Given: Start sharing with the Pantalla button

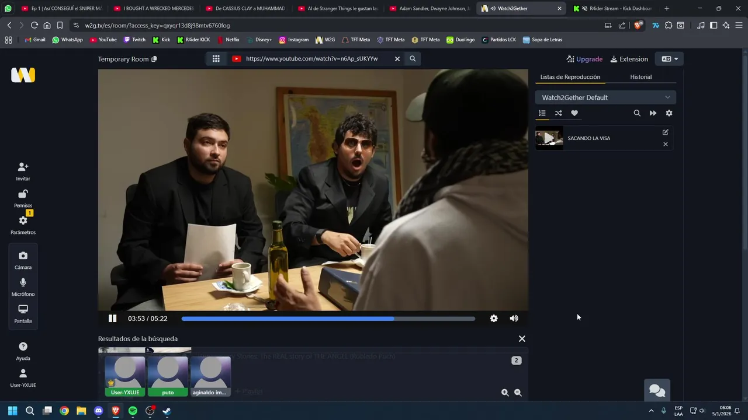Looking at the screenshot, I should 23,314.
